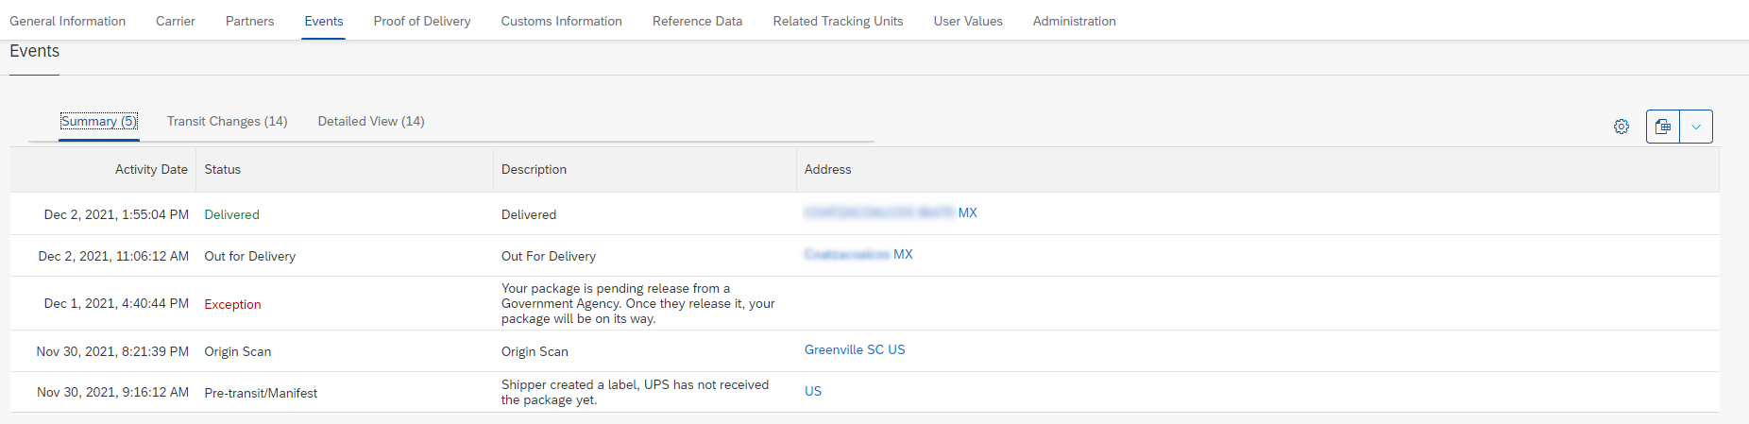The width and height of the screenshot is (1749, 424).
Task: Click the export to spreadsheet icon
Action: tap(1663, 127)
